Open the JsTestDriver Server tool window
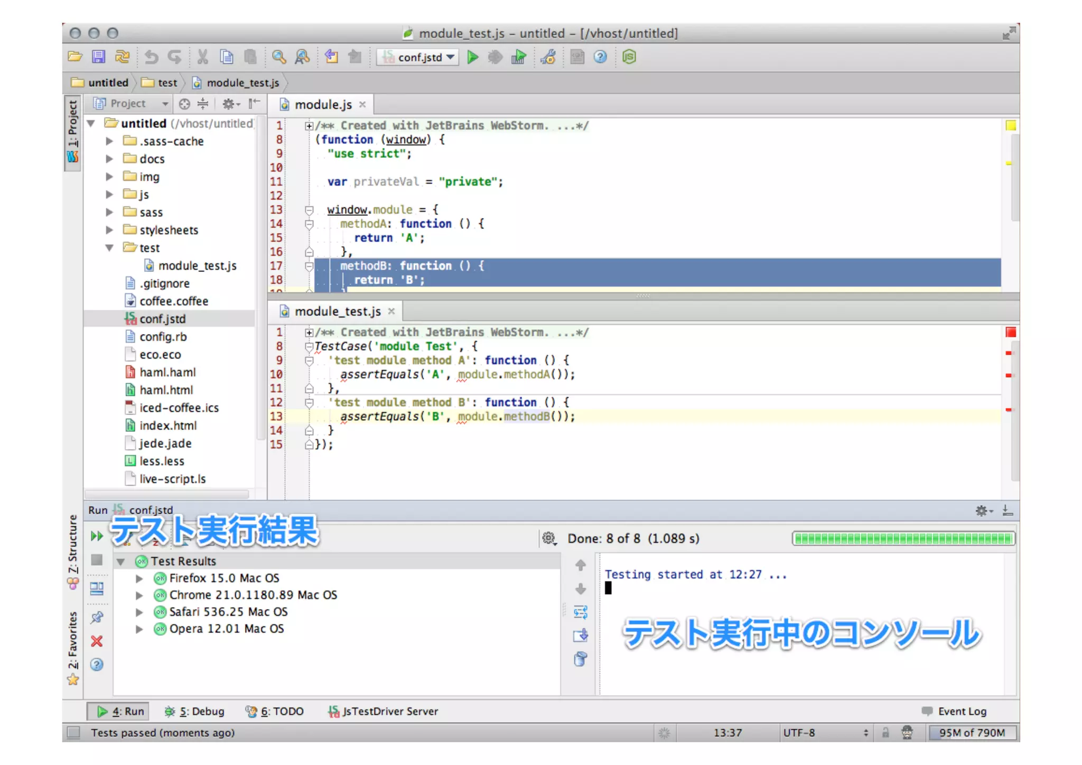The width and height of the screenshot is (1082, 765). pos(384,712)
